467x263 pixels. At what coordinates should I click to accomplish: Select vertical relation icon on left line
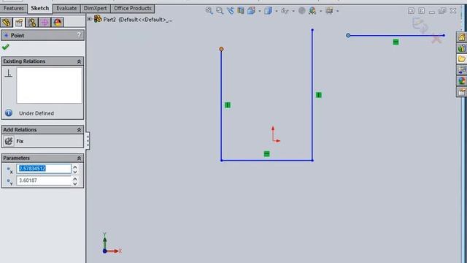pyautogui.click(x=228, y=105)
